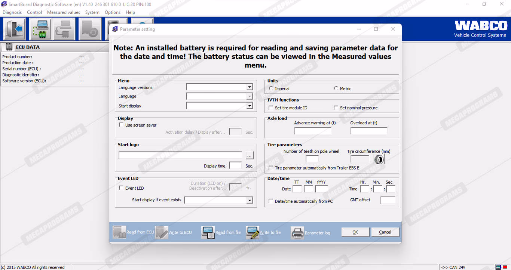511x270 pixels.
Task: Click the Read from ECU icon
Action: click(x=119, y=232)
